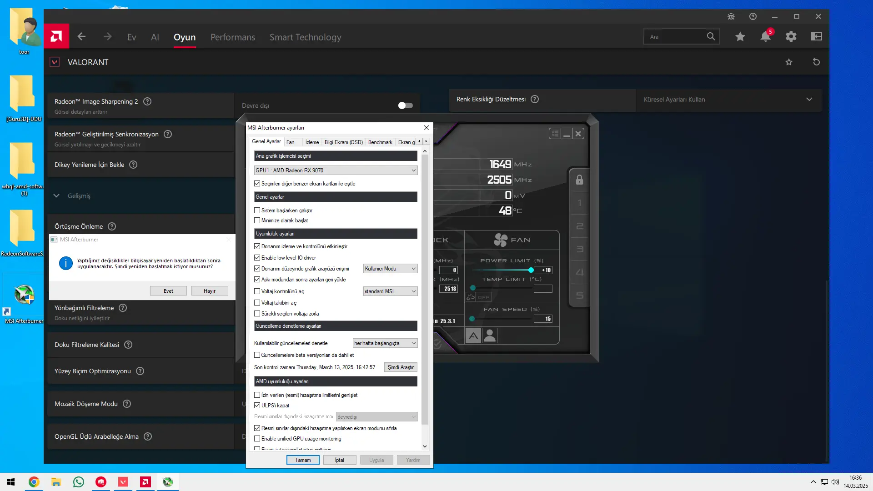This screenshot has height=491, width=873.
Task: Open the GPU1 AMD Radeon RX 9070 dropdown
Action: click(336, 170)
